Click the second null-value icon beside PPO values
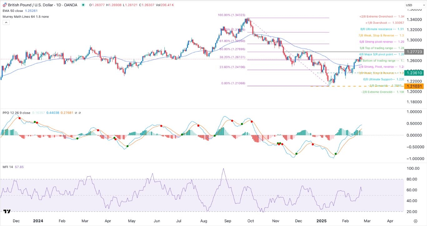 [x=80, y=113]
